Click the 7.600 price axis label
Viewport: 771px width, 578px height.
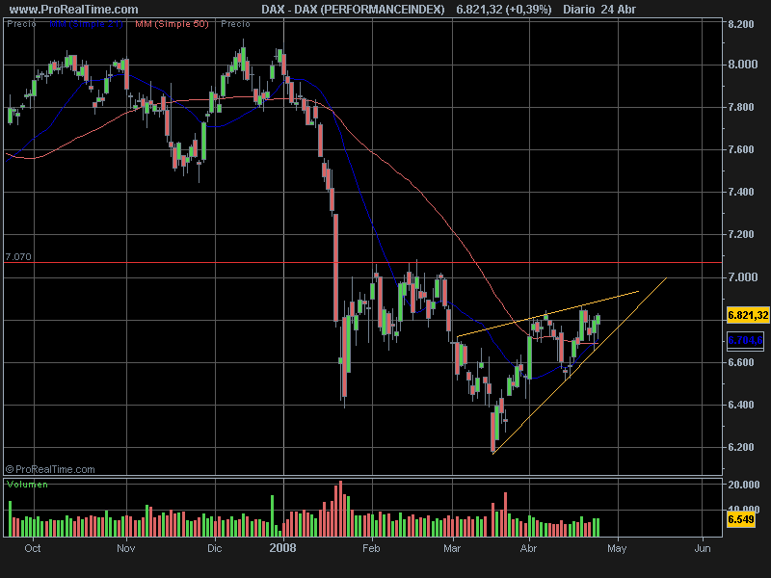tap(741, 149)
